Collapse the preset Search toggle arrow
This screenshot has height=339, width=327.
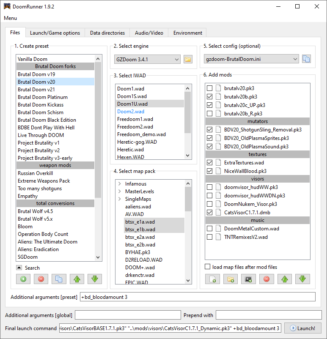pyautogui.click(x=19, y=268)
